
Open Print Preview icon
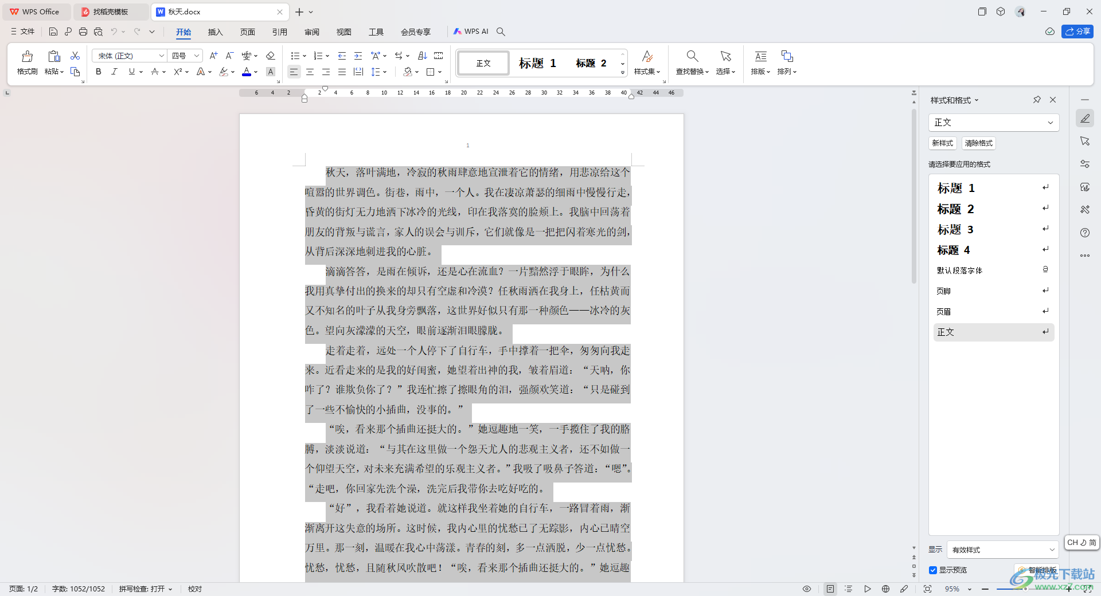[98, 32]
